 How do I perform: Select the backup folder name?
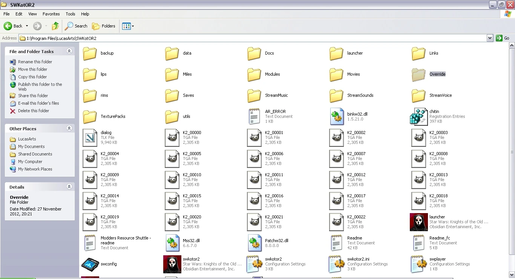[107, 53]
